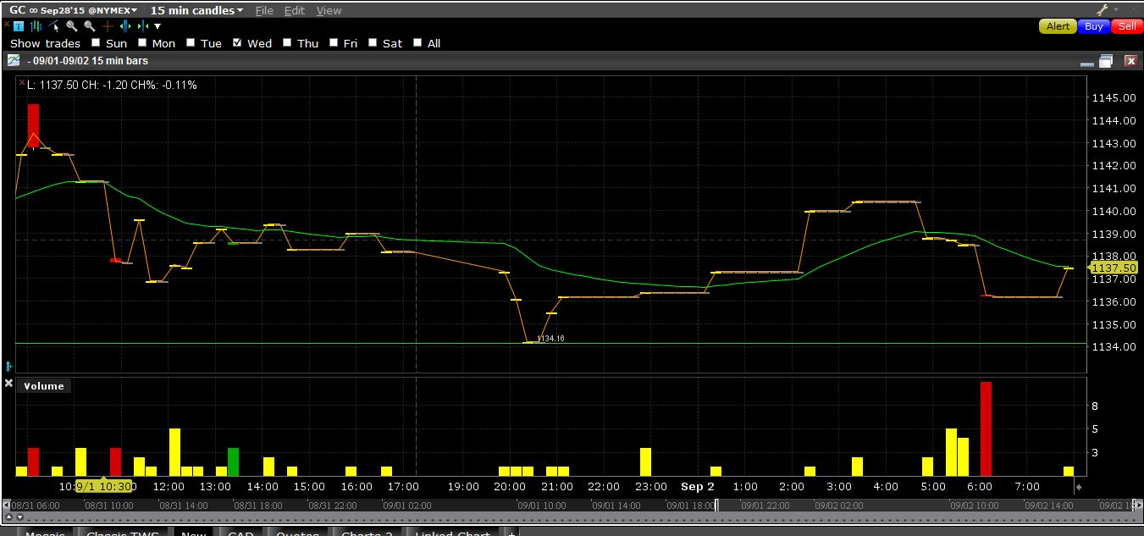Click the timeline range handle near 09/01 18:00
This screenshot has height=536, width=1144.
(717, 505)
